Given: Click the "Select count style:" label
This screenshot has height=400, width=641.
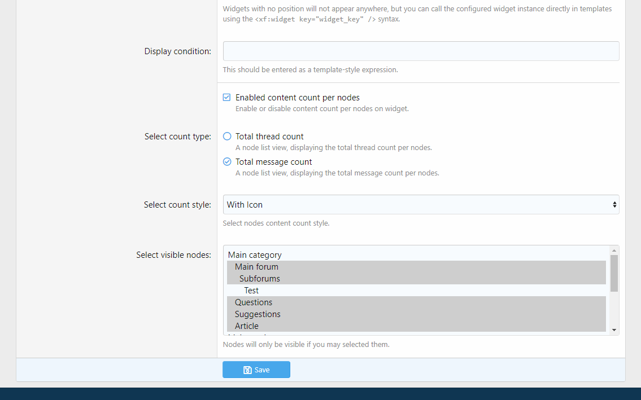Looking at the screenshot, I should pos(177,205).
